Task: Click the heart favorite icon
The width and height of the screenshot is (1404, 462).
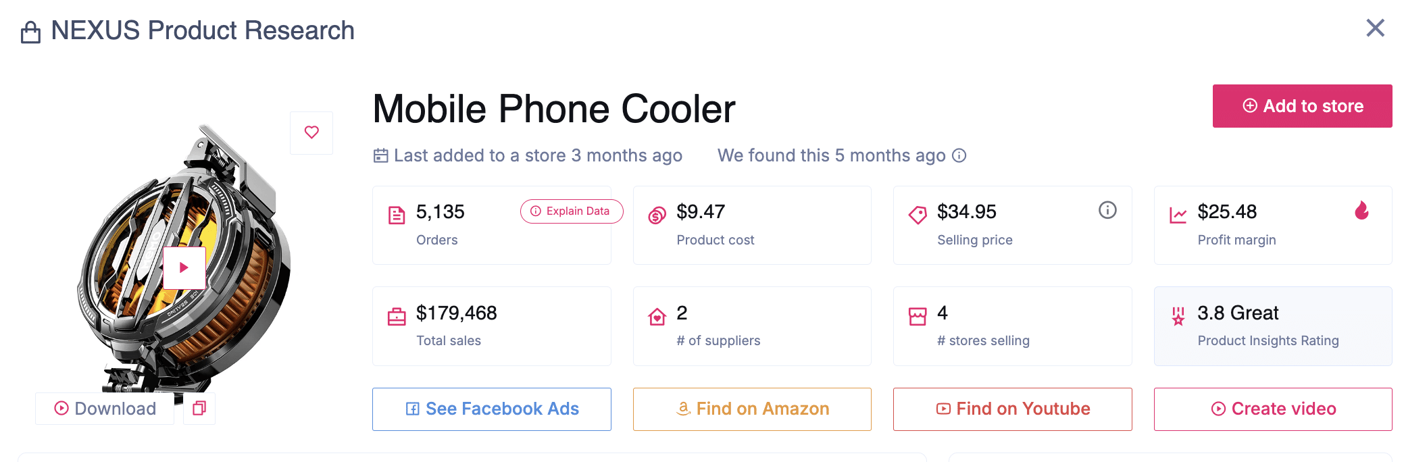Action: (x=311, y=132)
